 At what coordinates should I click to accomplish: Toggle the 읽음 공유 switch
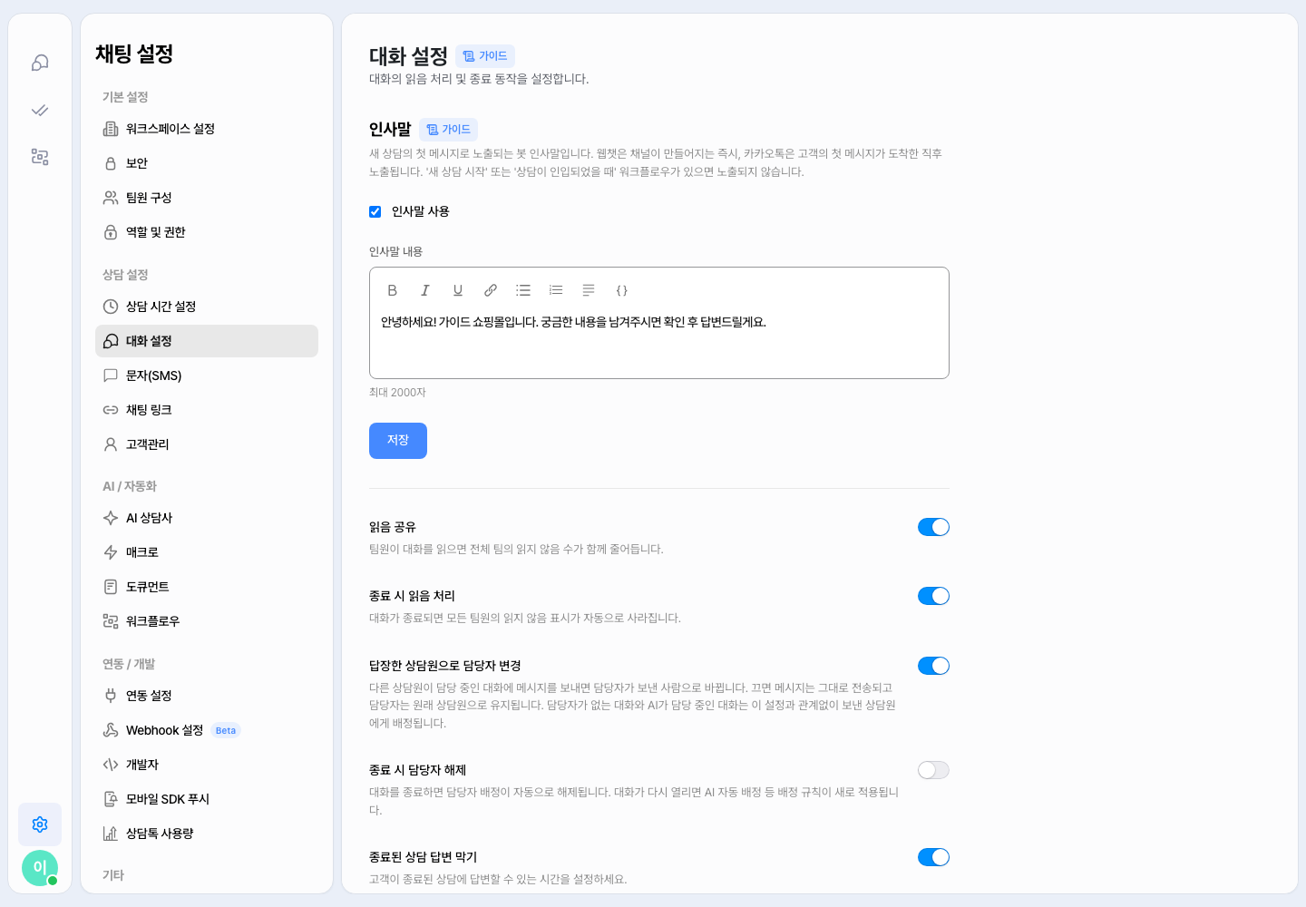(x=933, y=527)
